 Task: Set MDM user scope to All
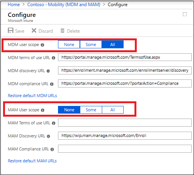pyautogui.click(x=113, y=45)
